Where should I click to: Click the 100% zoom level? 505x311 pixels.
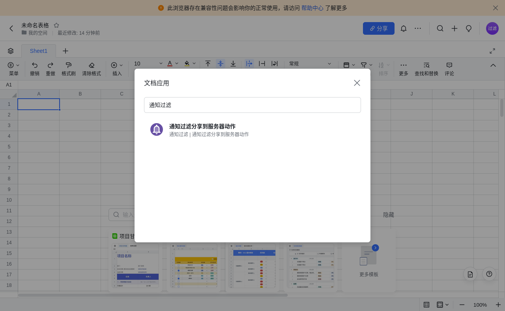click(x=480, y=305)
